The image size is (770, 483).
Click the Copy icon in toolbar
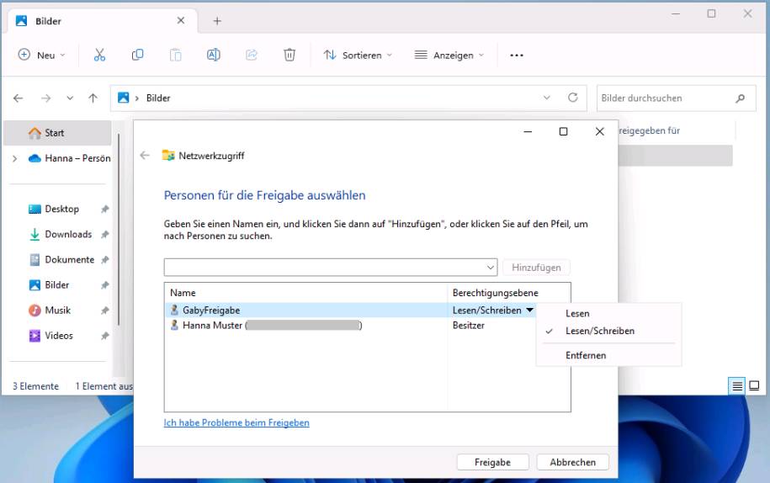(137, 55)
